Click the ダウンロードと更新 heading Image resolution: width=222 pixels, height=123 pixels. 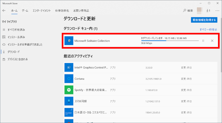coord(79,19)
